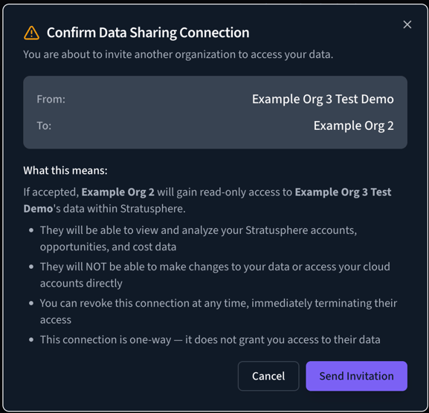
Task: Select the 'To:' label in the summary box
Action: pyautogui.click(x=44, y=126)
